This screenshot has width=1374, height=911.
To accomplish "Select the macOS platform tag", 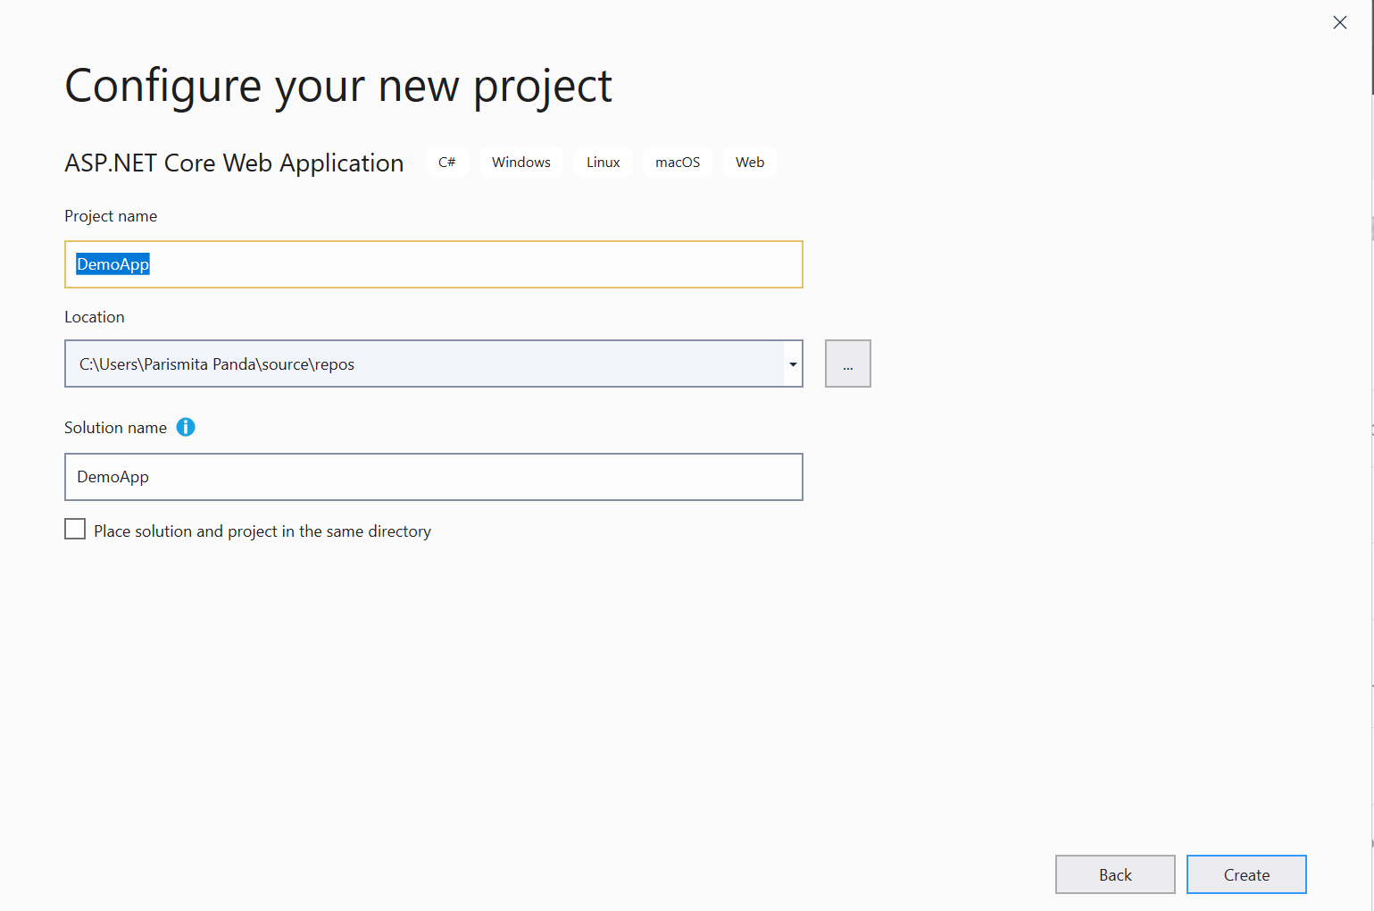I will click(x=677, y=162).
